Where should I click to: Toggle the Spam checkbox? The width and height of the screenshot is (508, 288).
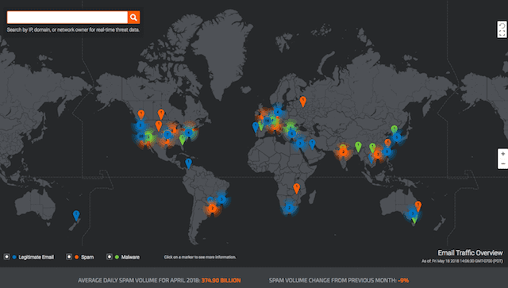[x=69, y=256]
